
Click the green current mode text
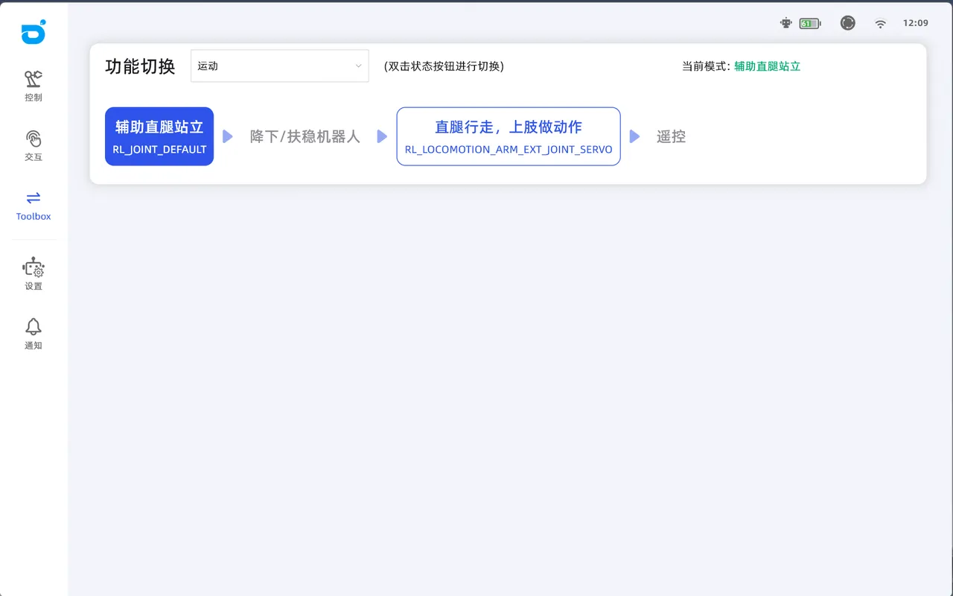tap(767, 66)
